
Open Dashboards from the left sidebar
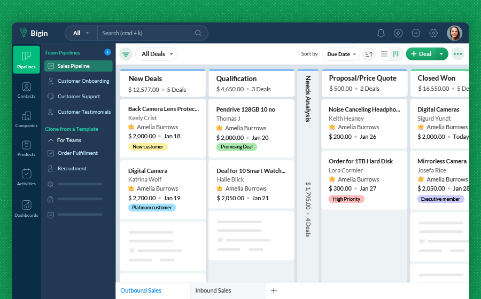click(x=26, y=208)
